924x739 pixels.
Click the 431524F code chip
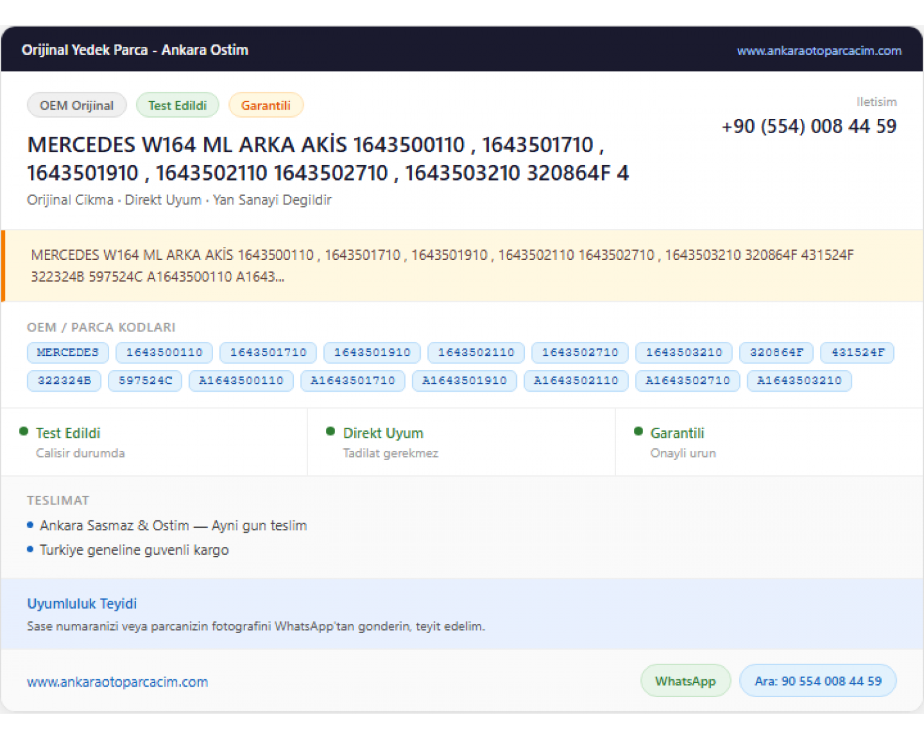(857, 352)
